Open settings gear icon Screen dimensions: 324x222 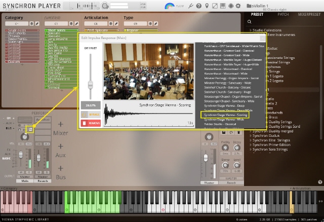pyautogui.click(x=238, y=6)
